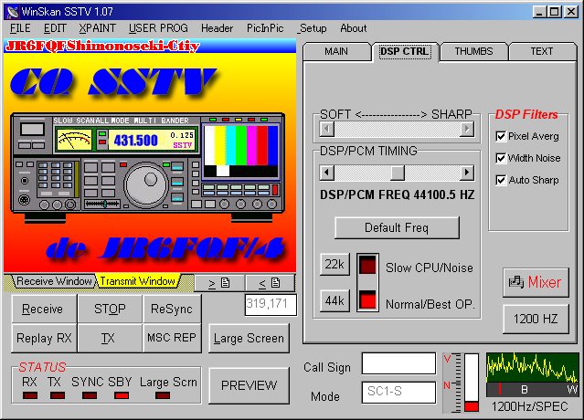Open the EDIT menu

coord(55,28)
